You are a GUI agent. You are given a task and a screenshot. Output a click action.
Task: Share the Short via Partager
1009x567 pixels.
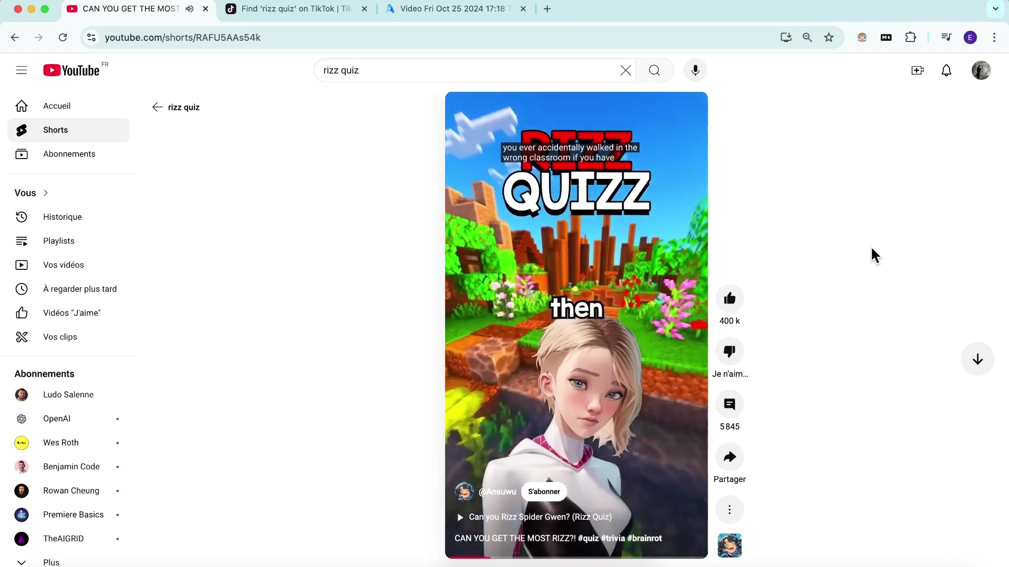click(x=729, y=457)
